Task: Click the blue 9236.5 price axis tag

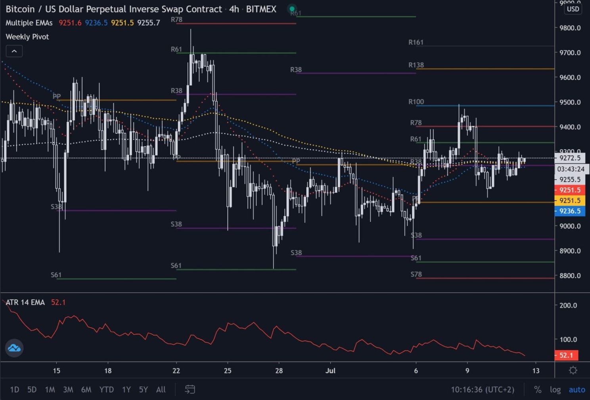Action: [570, 211]
